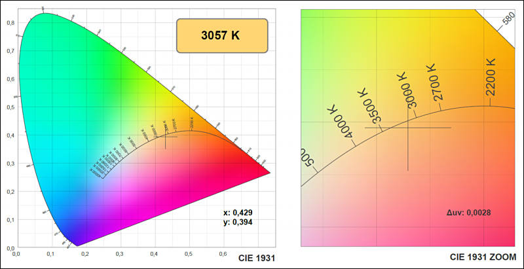
Task: Click the Δuv: 0,0028 value
Action: click(x=468, y=213)
